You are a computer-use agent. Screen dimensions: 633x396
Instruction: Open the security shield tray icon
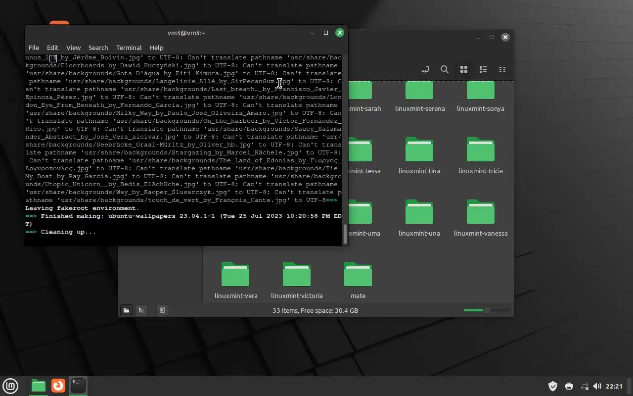point(553,386)
